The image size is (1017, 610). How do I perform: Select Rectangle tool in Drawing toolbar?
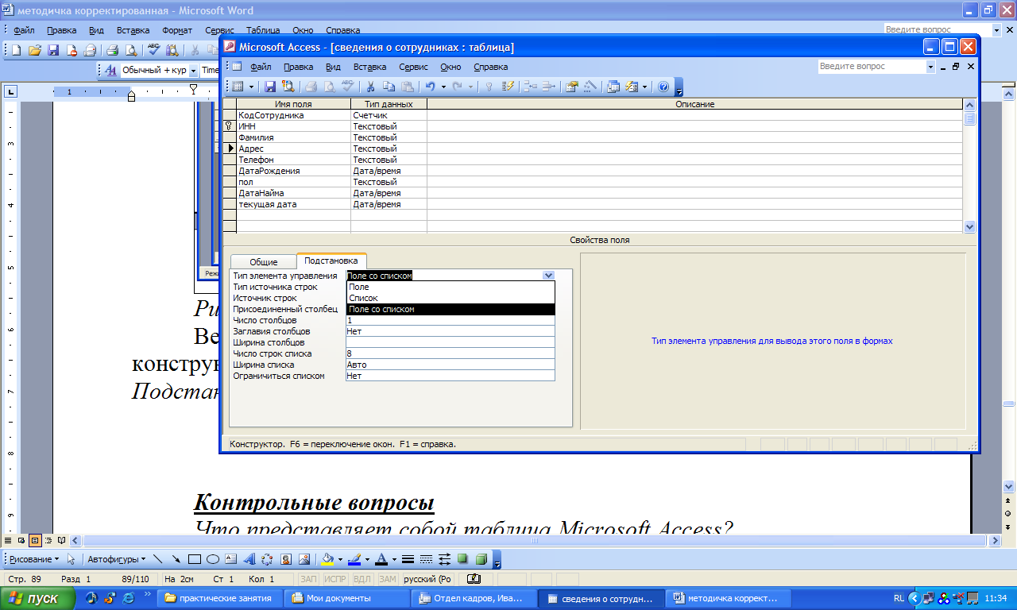coord(195,559)
